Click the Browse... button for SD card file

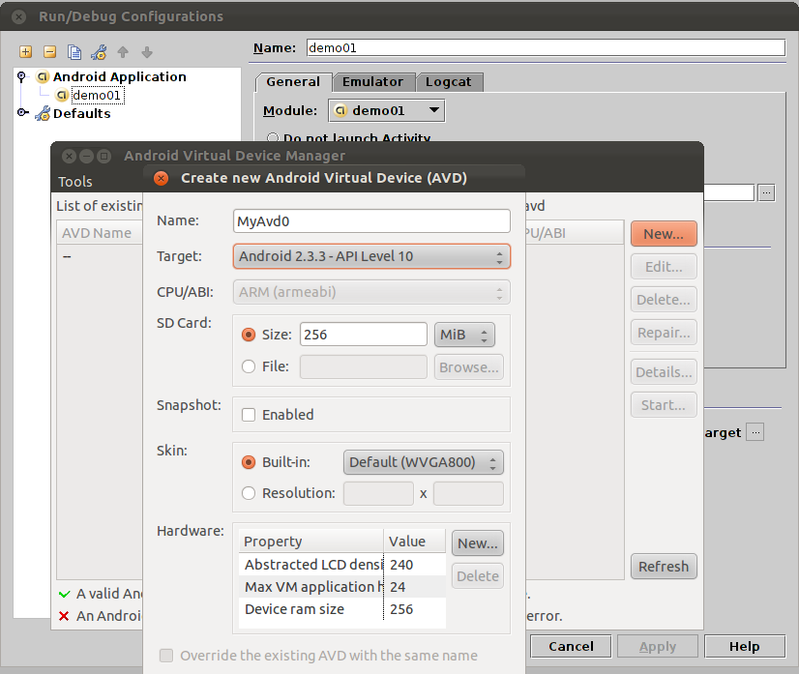coord(469,367)
